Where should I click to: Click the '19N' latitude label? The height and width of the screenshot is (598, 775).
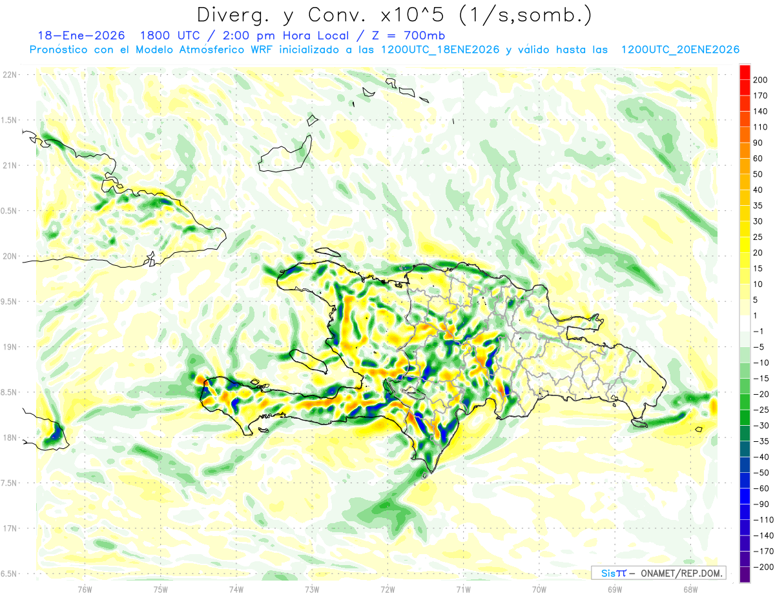9,347
